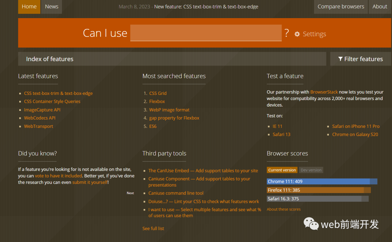Open gap property for Flexbox link
Screen dimensions: 392x242
tap(174, 118)
